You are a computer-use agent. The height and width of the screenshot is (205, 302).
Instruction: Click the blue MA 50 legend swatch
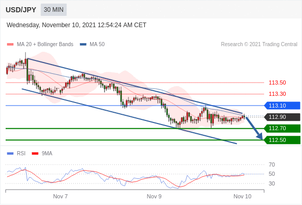tap(83, 45)
